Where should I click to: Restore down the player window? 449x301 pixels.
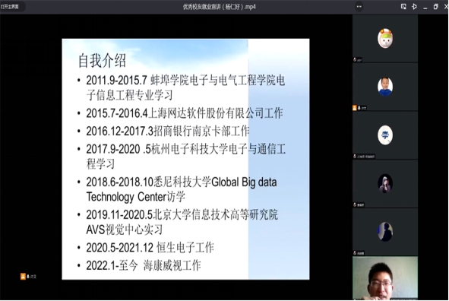(x=436, y=7)
